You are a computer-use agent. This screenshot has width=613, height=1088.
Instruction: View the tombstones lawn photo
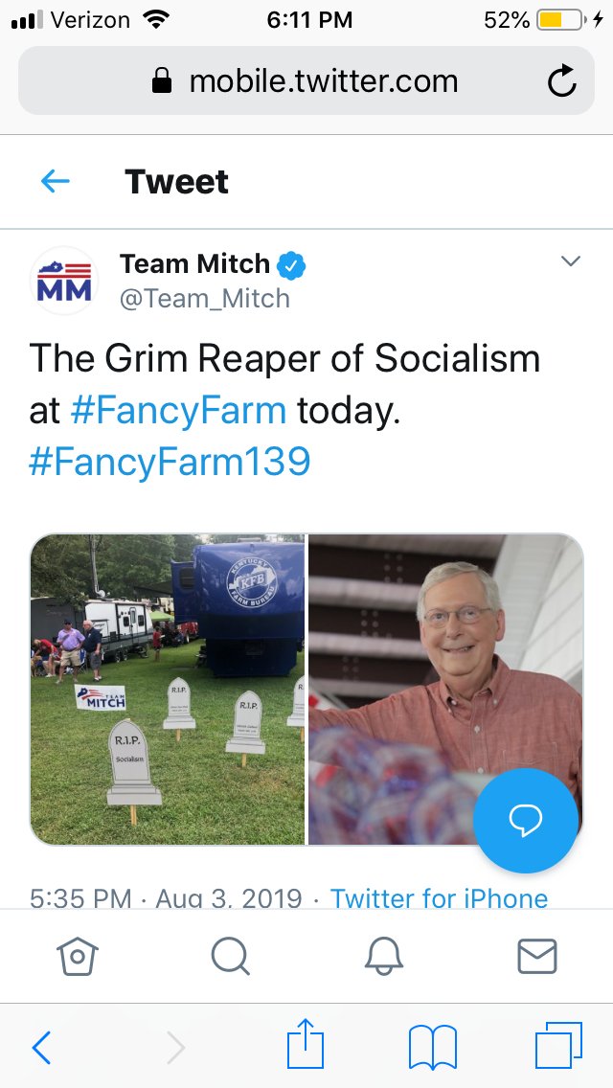click(168, 689)
